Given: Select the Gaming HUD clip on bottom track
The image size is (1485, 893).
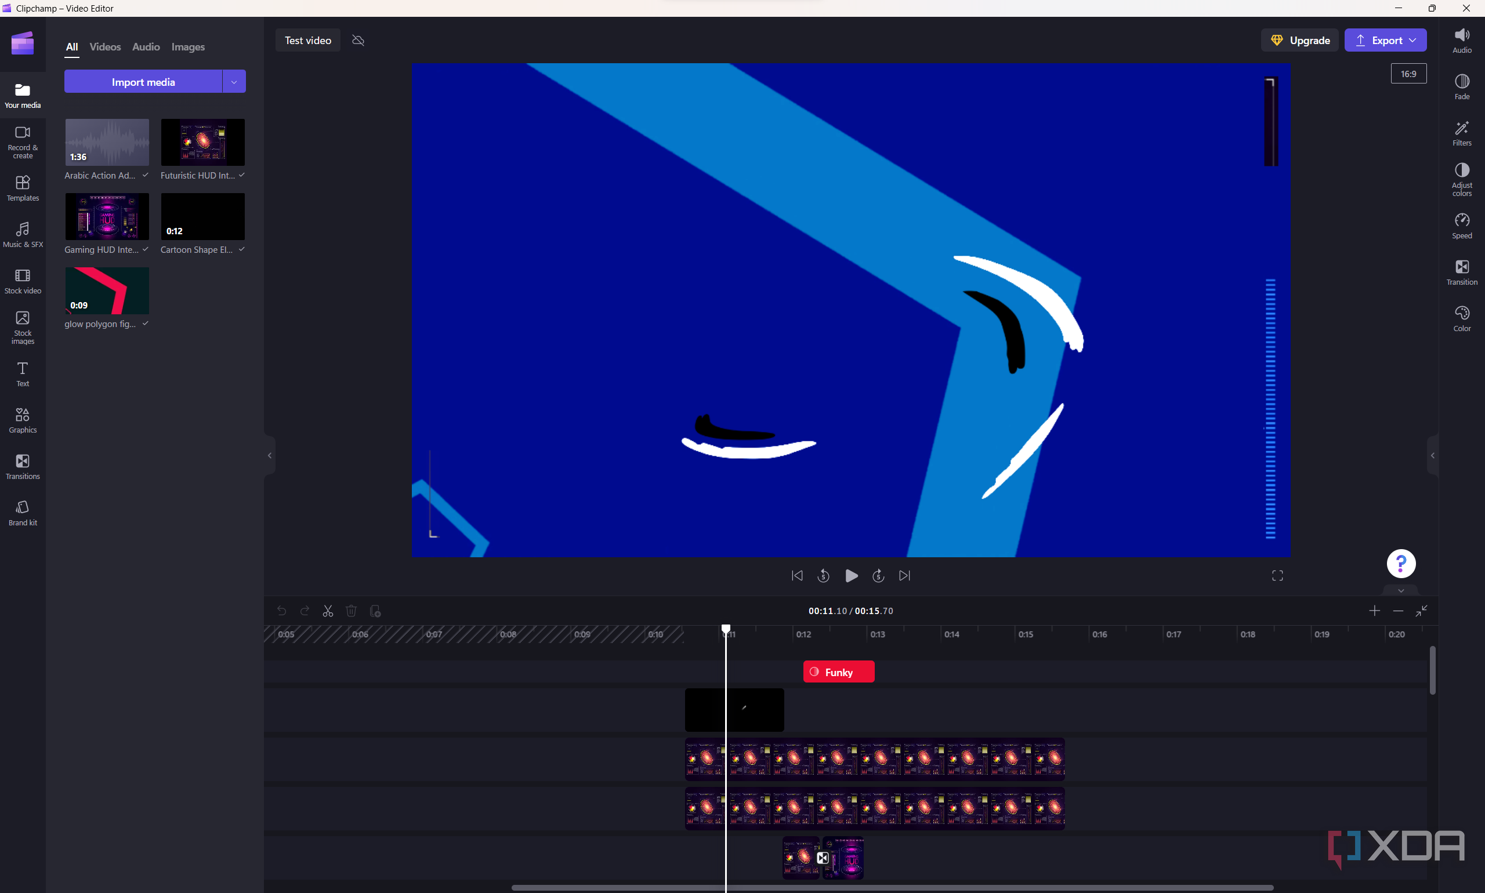Looking at the screenshot, I should tap(843, 858).
